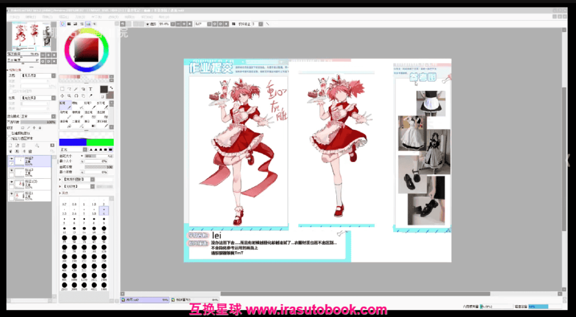Screen dimensions: 576x317
Task: Toggle transparent color box beside color swatches
Action: pos(102,97)
